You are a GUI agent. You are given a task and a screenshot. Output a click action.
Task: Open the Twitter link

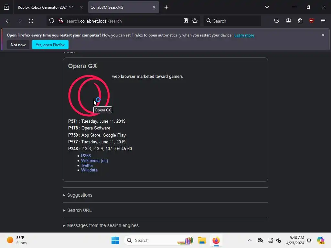tap(87, 165)
